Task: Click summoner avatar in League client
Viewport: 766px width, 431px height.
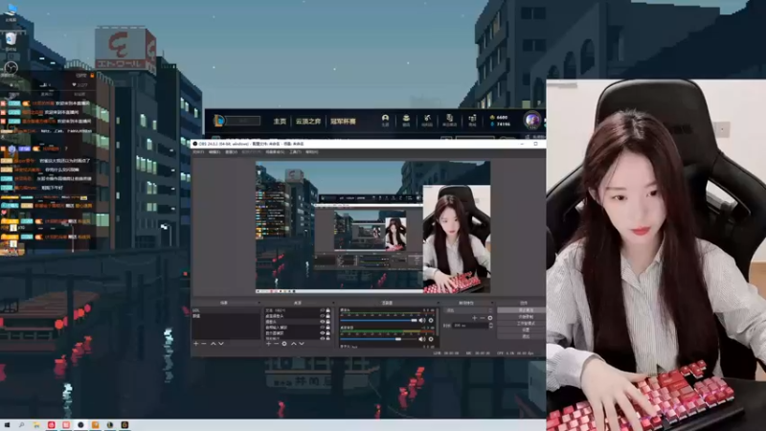Action: click(532, 121)
